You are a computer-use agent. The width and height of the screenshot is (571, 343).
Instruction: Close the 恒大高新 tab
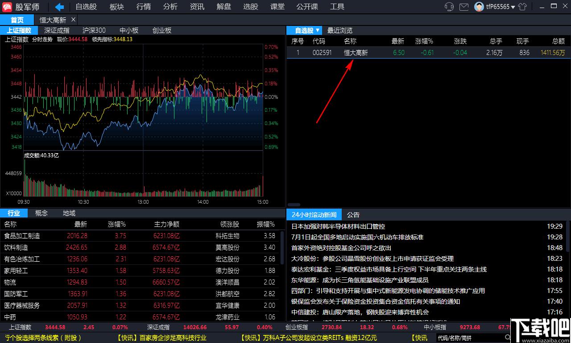[x=74, y=20]
